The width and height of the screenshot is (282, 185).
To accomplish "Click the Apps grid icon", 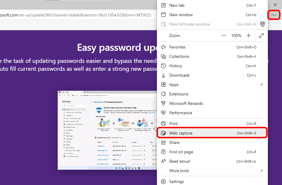I will tap(163, 85).
